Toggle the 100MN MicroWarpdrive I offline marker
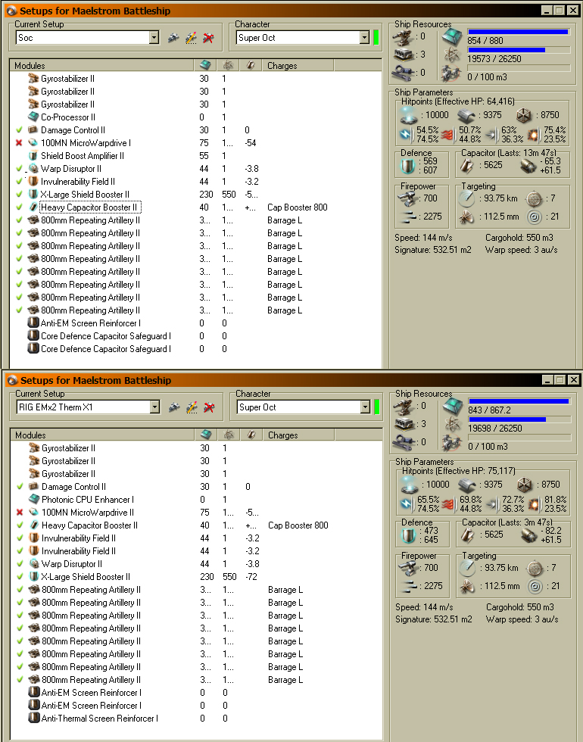583x742 pixels. (x=19, y=143)
